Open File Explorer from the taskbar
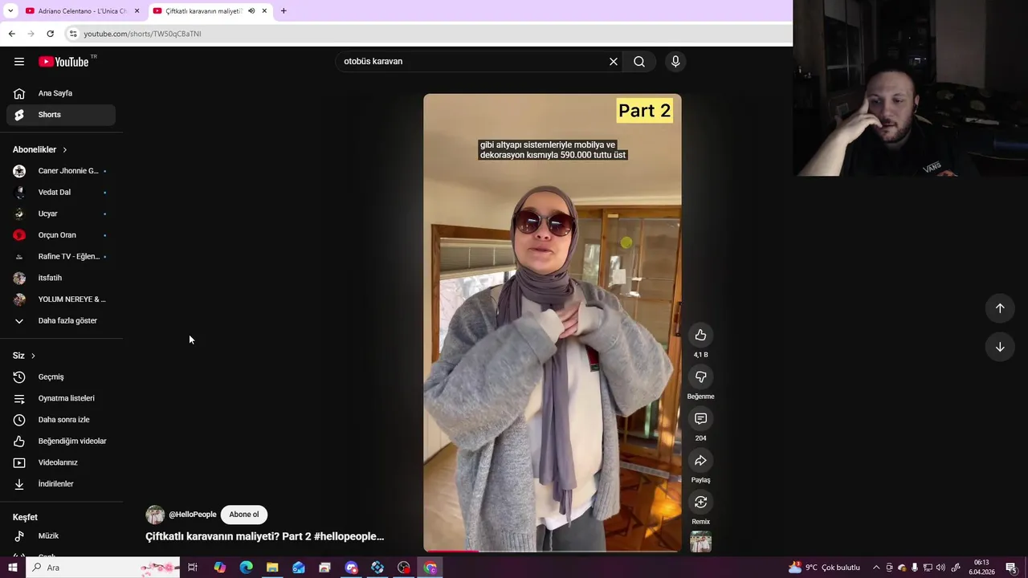1028x578 pixels. pyautogui.click(x=272, y=568)
